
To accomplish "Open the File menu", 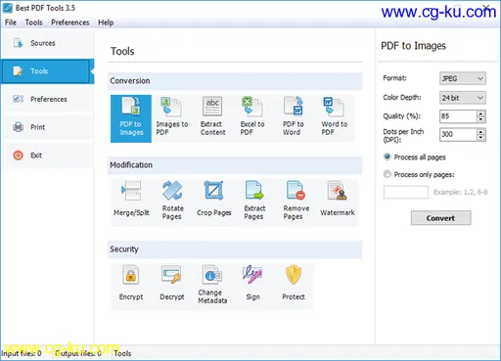I will tap(11, 23).
